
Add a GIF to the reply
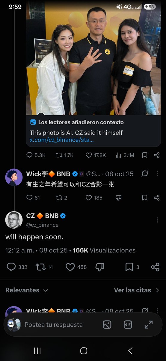click(x=128, y=325)
